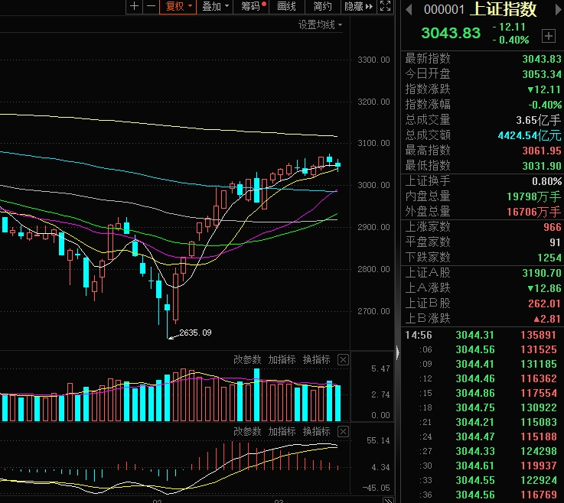564x503 pixels.
Task: Click the 上B涨跌 value 2.81
Action: click(x=547, y=319)
